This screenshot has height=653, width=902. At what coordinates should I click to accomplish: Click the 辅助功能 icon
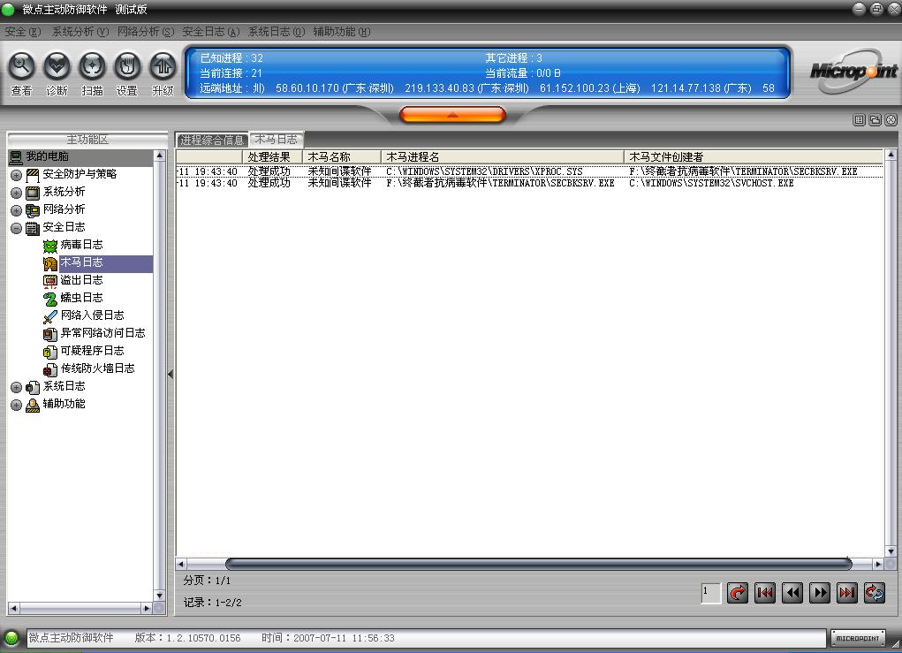(33, 405)
